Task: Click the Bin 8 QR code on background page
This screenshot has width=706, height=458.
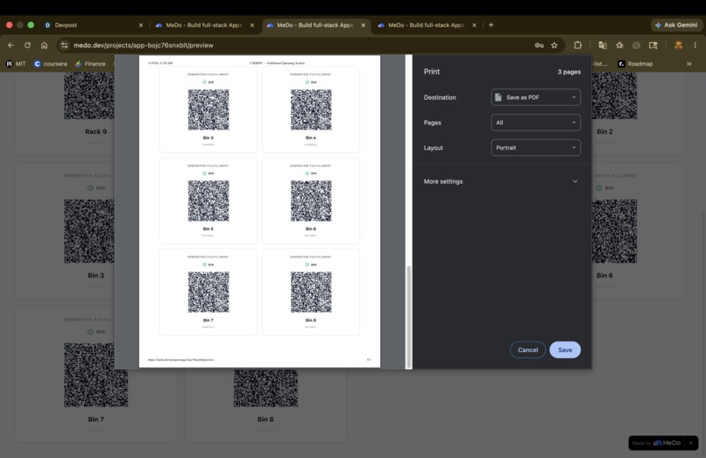Action: tap(265, 388)
